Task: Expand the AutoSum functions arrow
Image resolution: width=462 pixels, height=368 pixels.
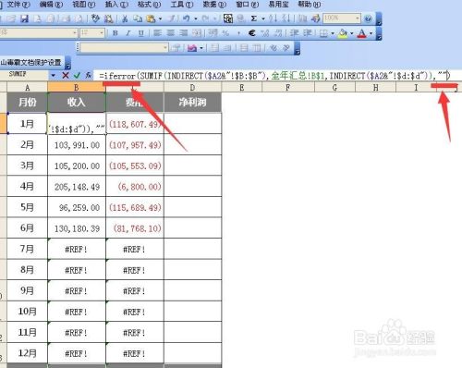Action: coord(263,19)
